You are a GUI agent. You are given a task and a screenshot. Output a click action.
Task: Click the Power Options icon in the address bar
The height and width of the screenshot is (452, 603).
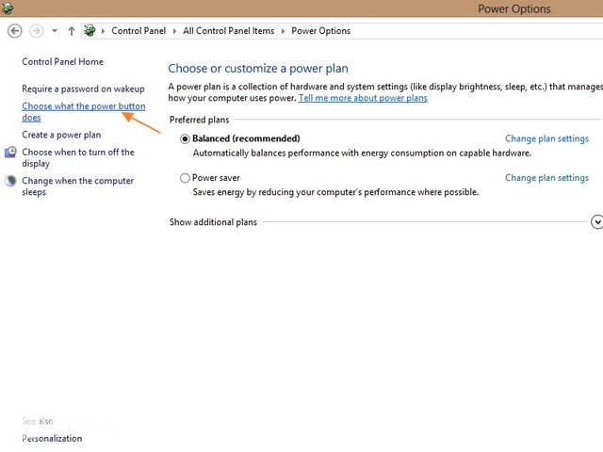coord(90,30)
